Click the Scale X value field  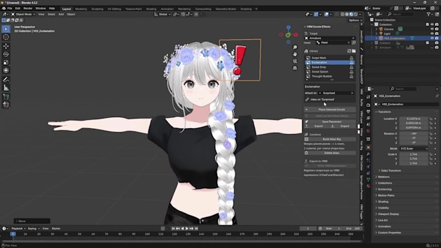[414, 154]
